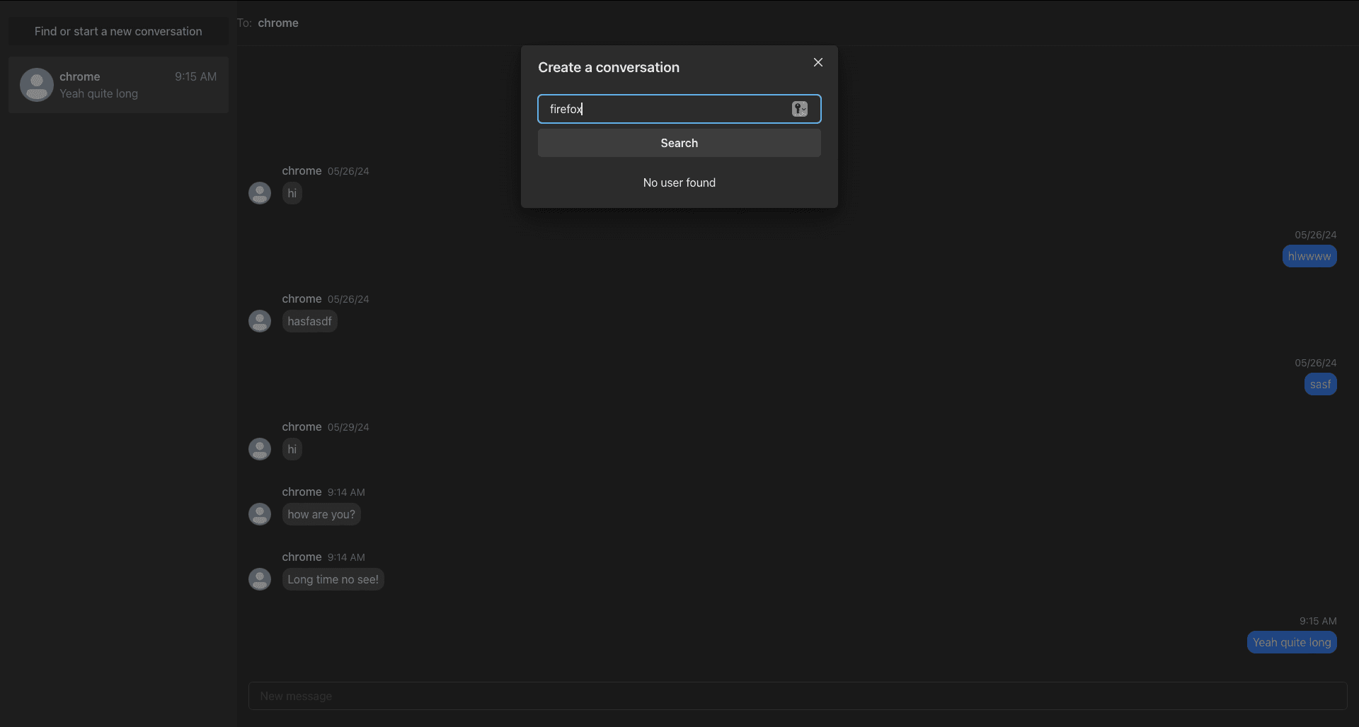Click the 9:15 AM timestamp above last message
Image resolution: width=1359 pixels, height=727 pixels.
(x=1318, y=621)
